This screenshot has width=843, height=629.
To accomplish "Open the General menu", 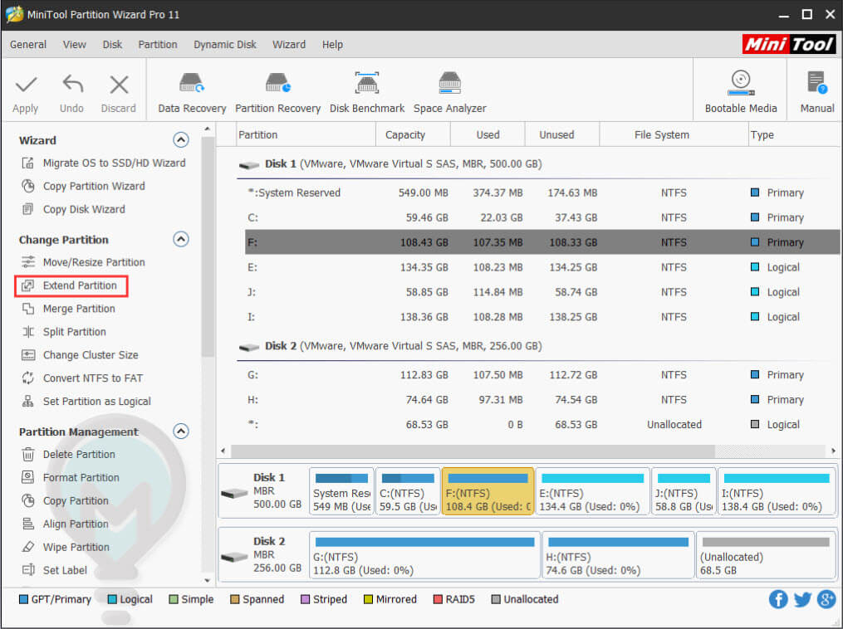I will [x=28, y=45].
